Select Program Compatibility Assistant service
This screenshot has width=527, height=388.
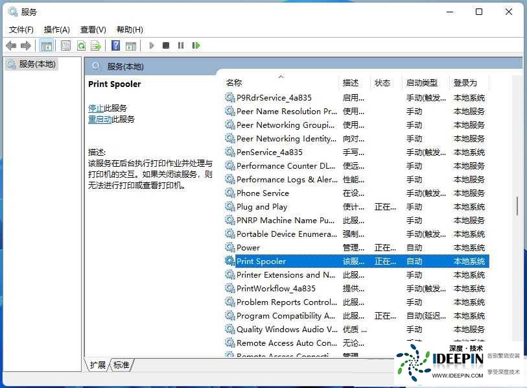point(357,315)
